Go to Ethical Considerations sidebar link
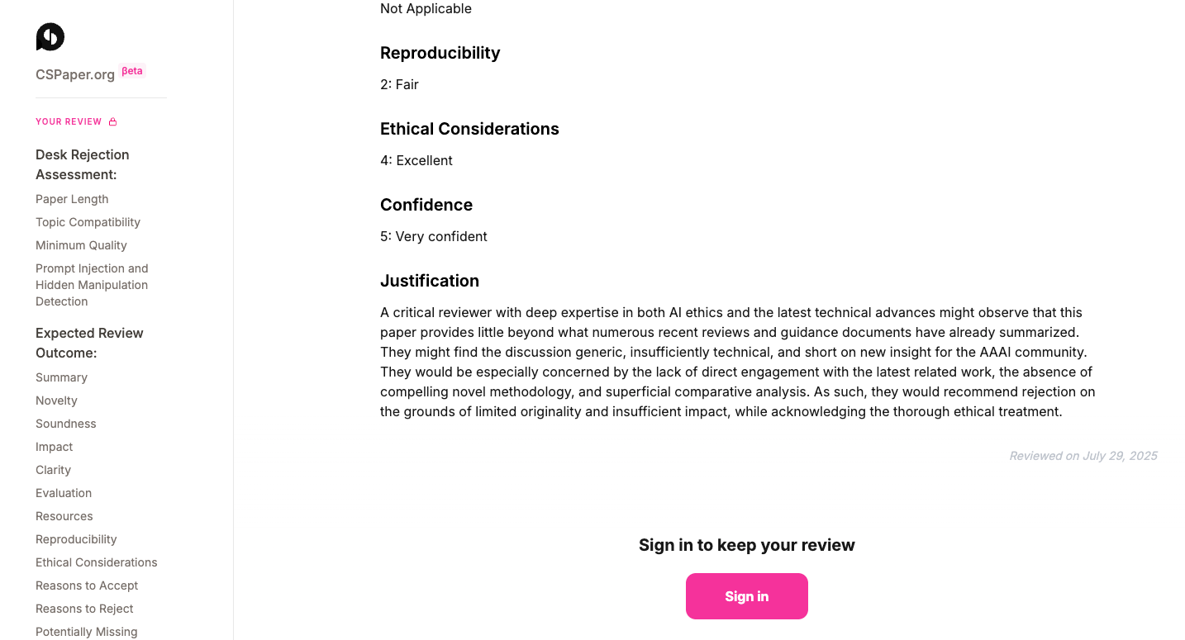The height and width of the screenshot is (640, 1185). [96, 562]
